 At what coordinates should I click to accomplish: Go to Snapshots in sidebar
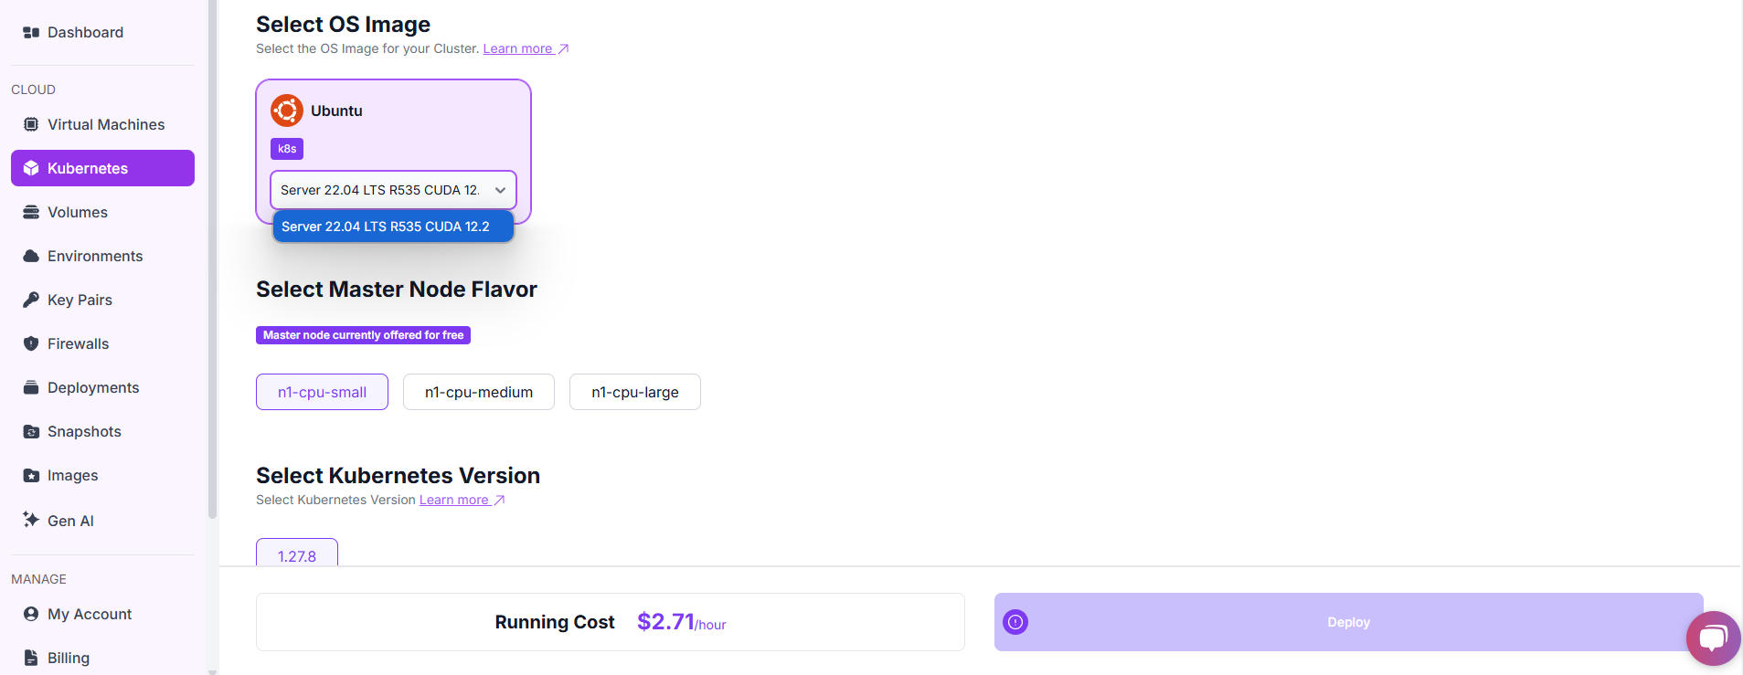pyautogui.click(x=84, y=431)
